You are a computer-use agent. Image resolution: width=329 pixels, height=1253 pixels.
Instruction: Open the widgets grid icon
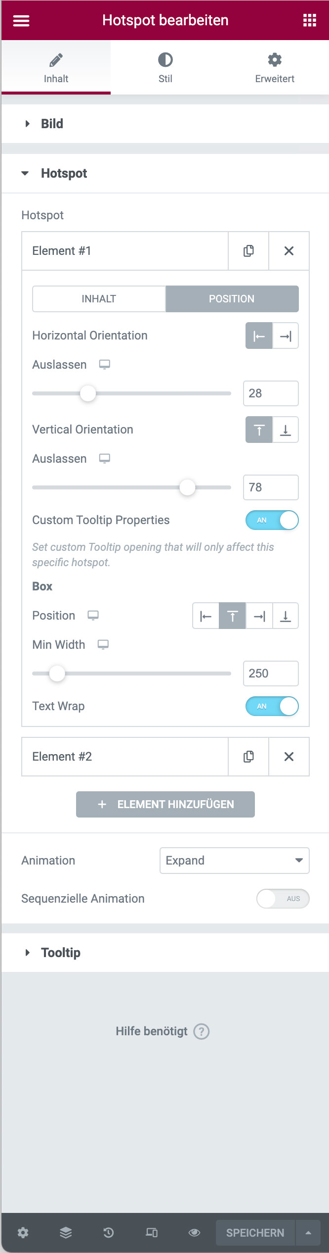[x=309, y=20]
